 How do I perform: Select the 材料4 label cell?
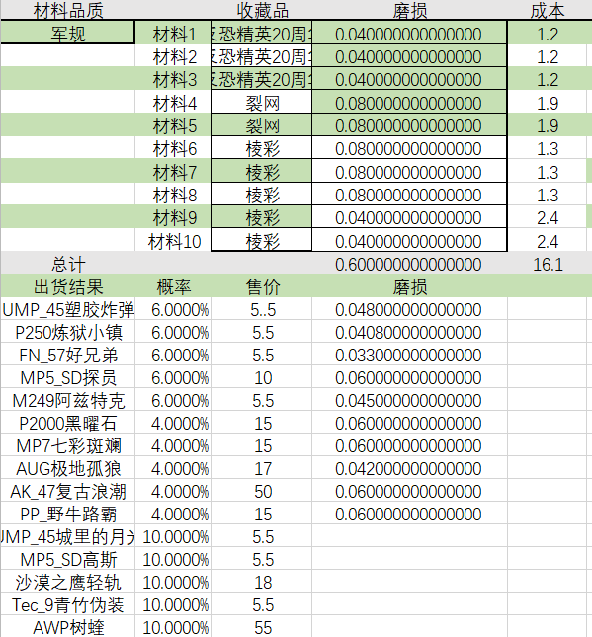[174, 103]
